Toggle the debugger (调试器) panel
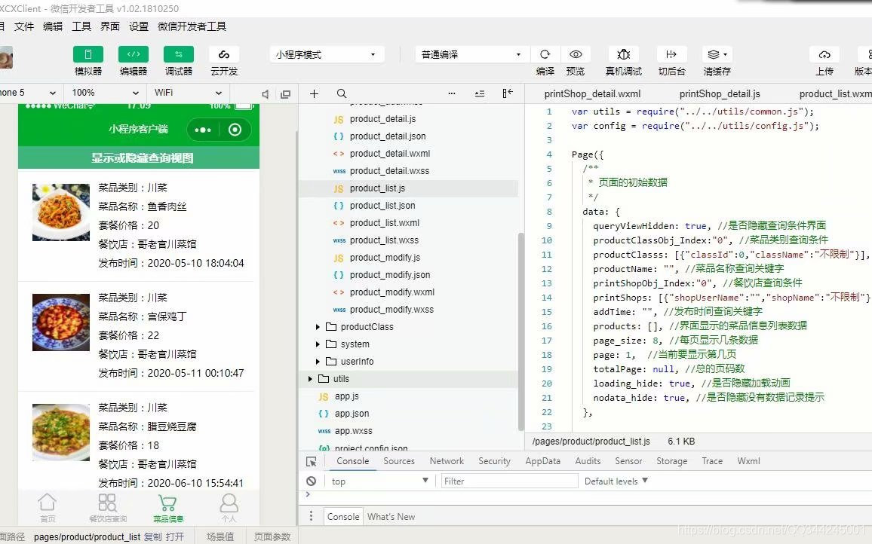Image resolution: width=872 pixels, height=544 pixels. click(x=179, y=54)
